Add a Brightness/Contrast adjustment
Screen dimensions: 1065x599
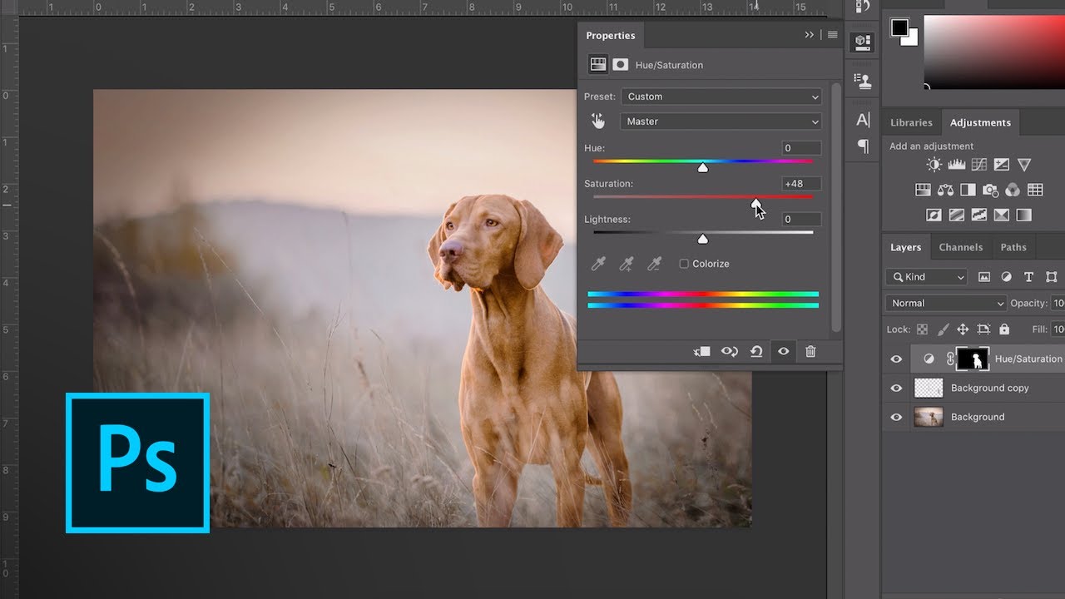tap(934, 165)
